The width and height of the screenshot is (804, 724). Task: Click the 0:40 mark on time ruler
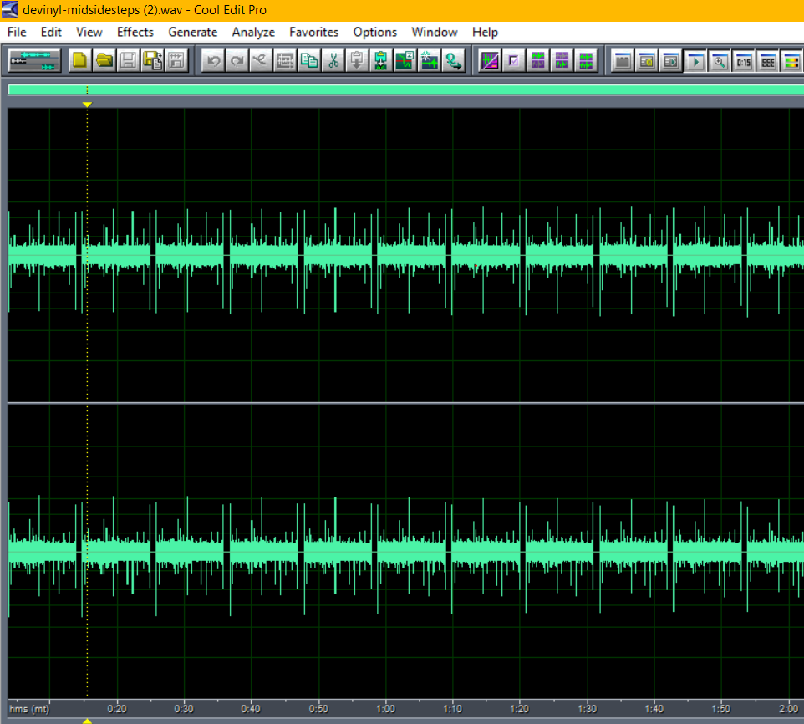[251, 709]
